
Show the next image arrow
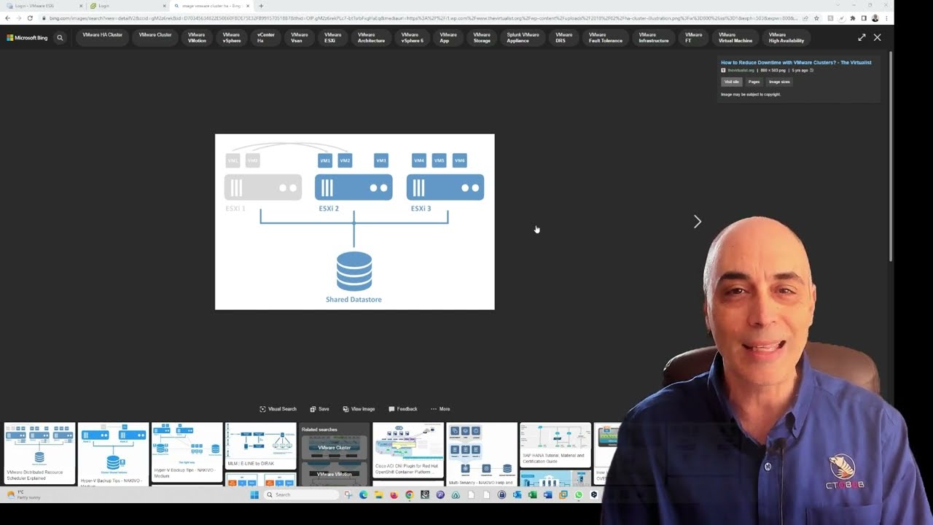(x=698, y=221)
